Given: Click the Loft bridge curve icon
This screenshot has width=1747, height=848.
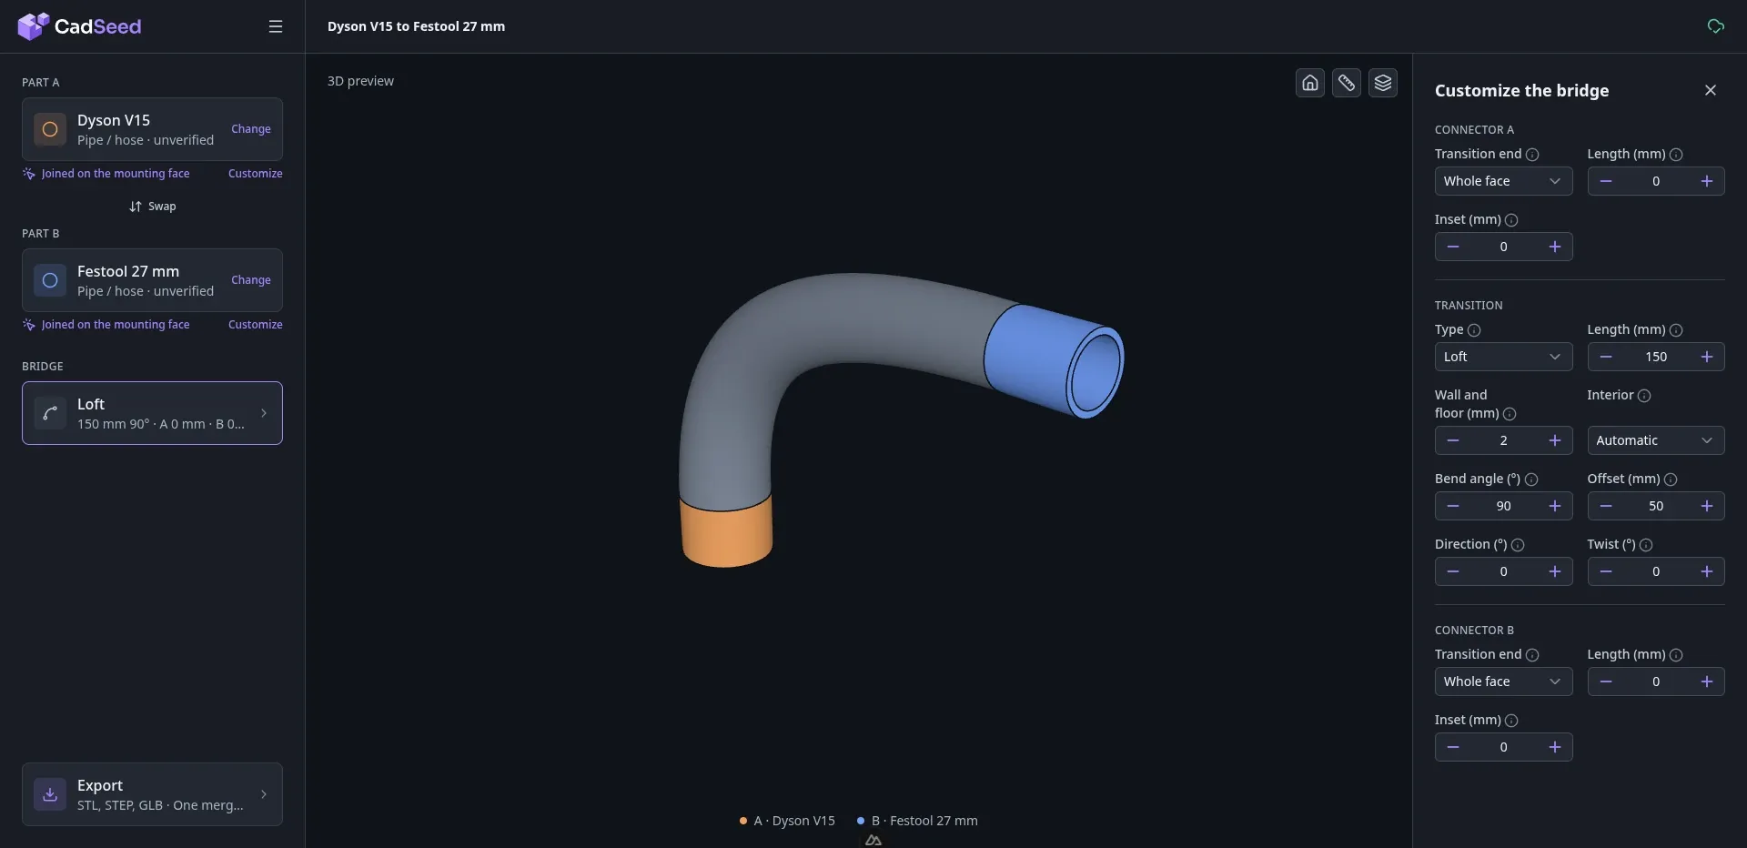Looking at the screenshot, I should 50,413.
